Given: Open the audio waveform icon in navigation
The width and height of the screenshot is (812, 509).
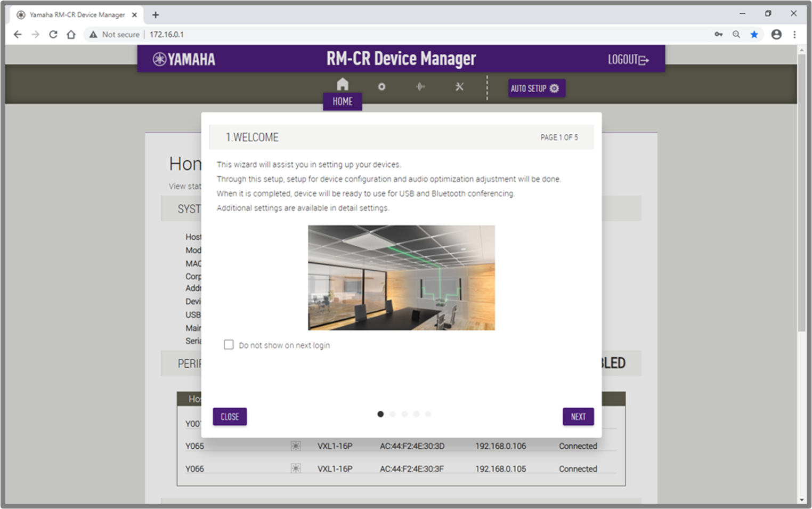Looking at the screenshot, I should pyautogui.click(x=420, y=87).
